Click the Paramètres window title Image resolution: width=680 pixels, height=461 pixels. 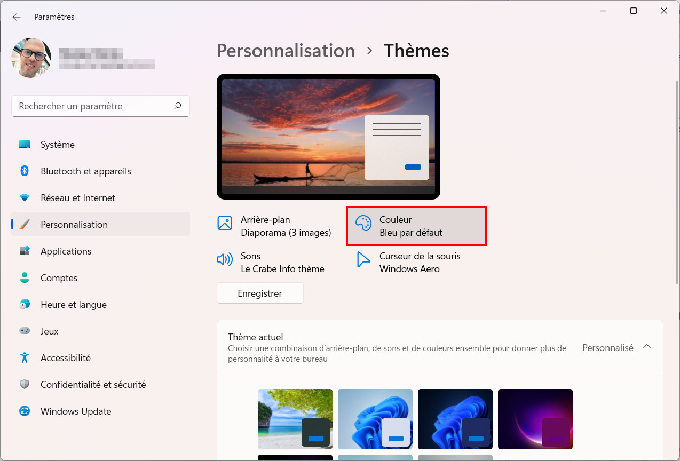pyautogui.click(x=54, y=17)
